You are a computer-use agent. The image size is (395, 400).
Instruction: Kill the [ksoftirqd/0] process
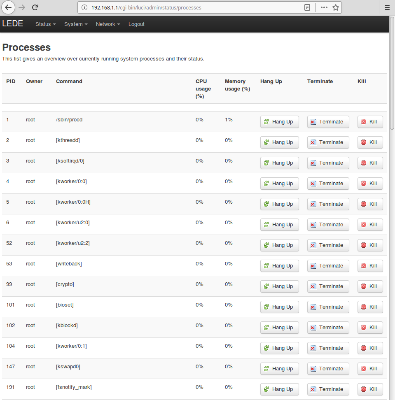370,163
